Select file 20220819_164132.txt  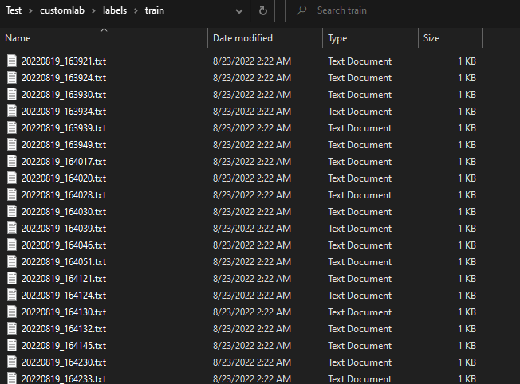tap(64, 329)
